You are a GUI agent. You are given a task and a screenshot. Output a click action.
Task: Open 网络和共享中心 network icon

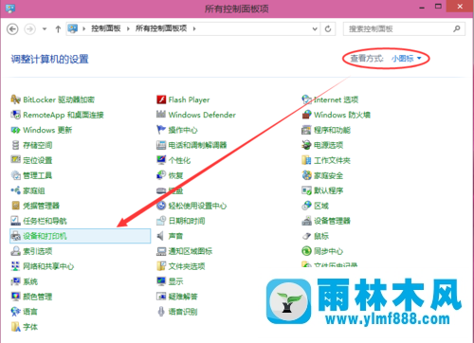pyautogui.click(x=15, y=266)
